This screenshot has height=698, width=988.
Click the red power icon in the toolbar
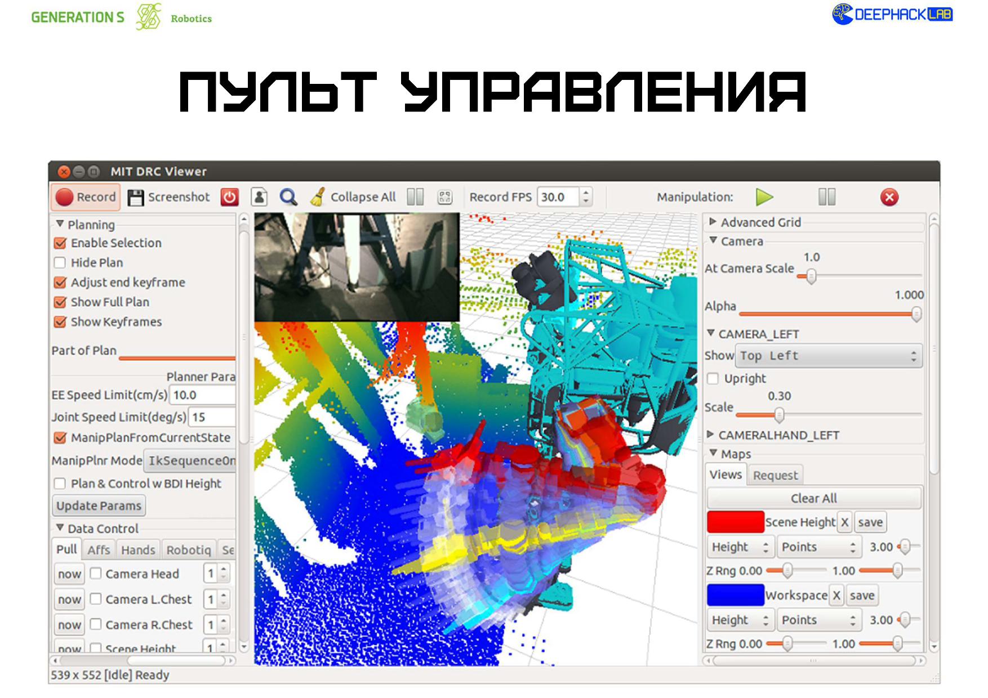229,197
